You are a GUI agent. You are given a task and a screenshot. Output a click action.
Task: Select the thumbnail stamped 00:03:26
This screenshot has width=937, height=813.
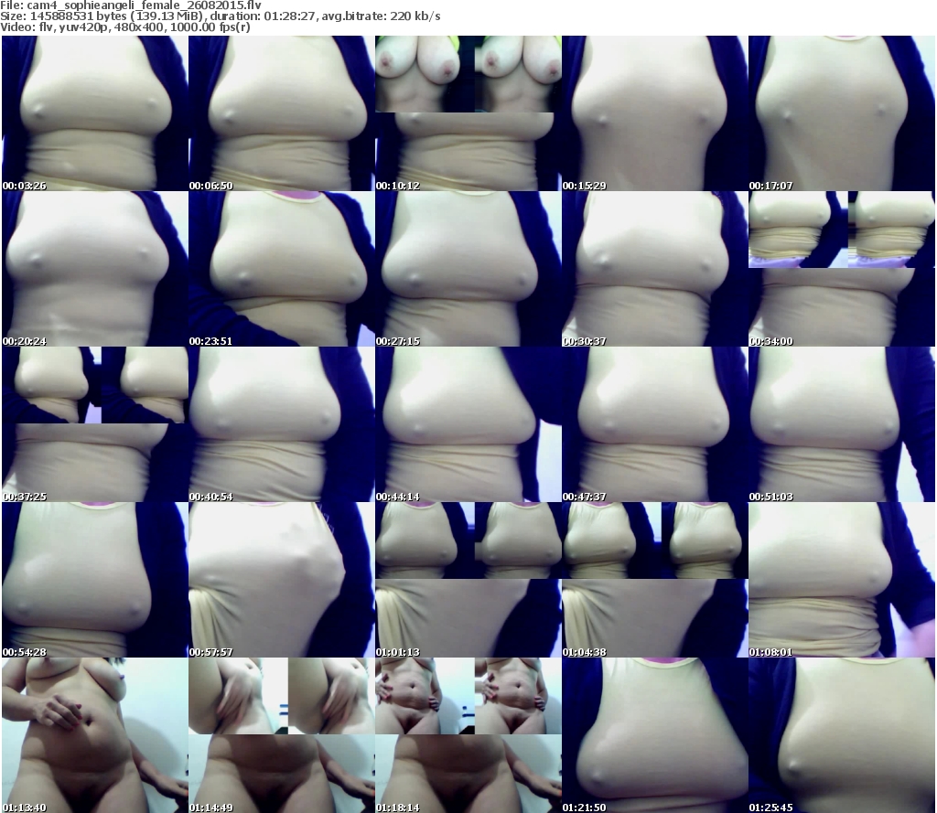[95, 113]
